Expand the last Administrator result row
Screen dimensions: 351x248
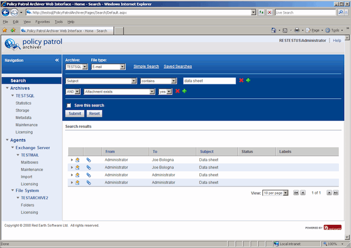pos(72,182)
